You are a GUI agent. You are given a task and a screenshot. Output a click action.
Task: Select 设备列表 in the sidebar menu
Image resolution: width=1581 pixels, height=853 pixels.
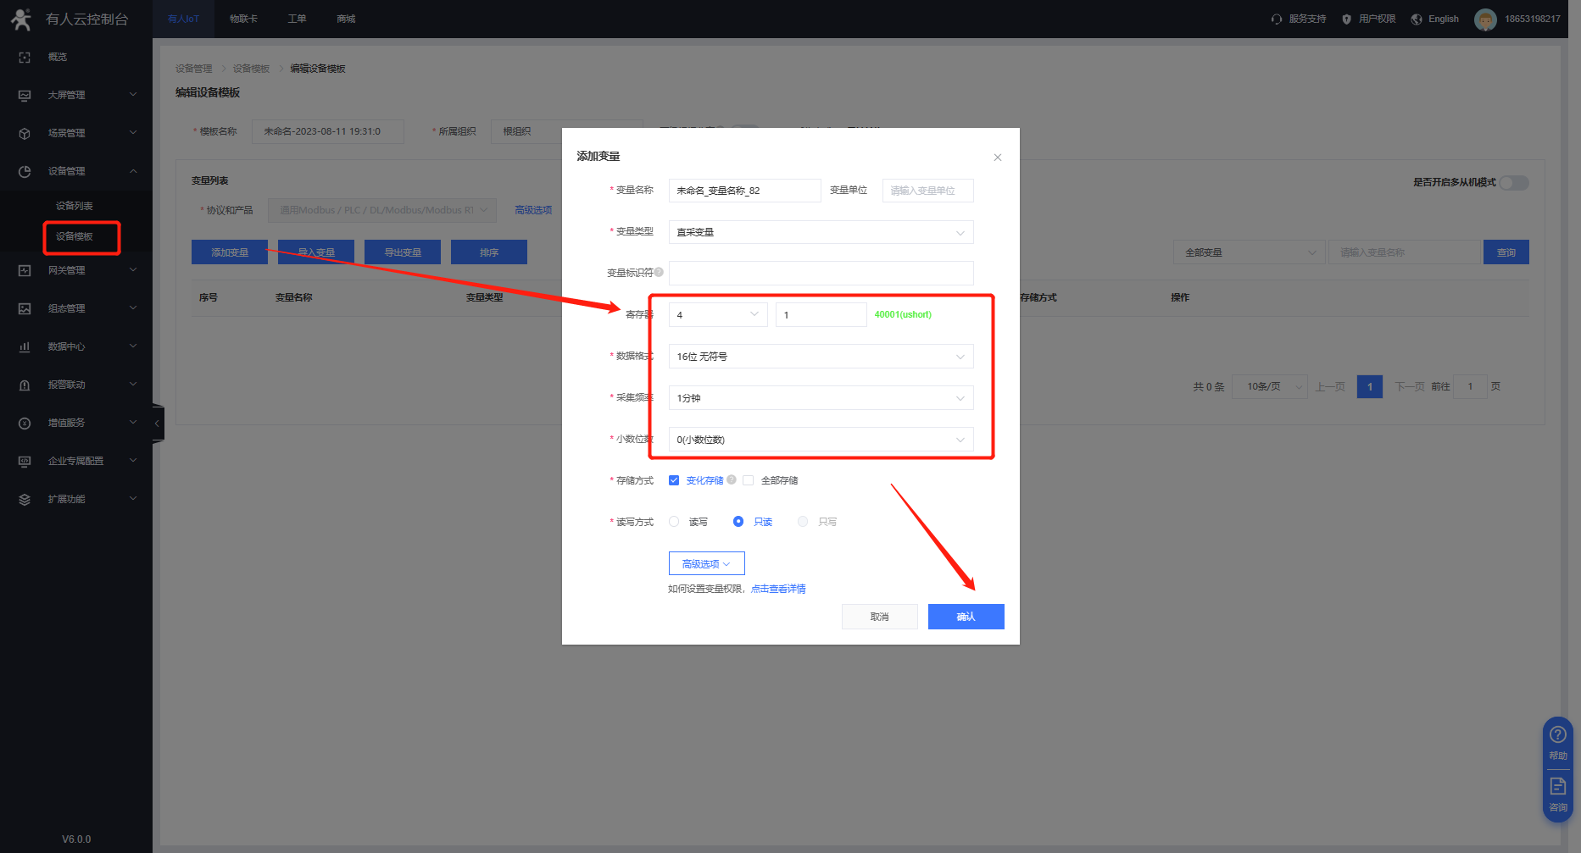(75, 206)
